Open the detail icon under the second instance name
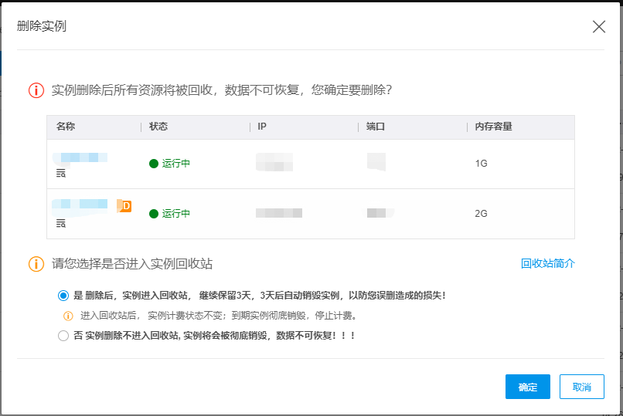The image size is (623, 416). 61,223
